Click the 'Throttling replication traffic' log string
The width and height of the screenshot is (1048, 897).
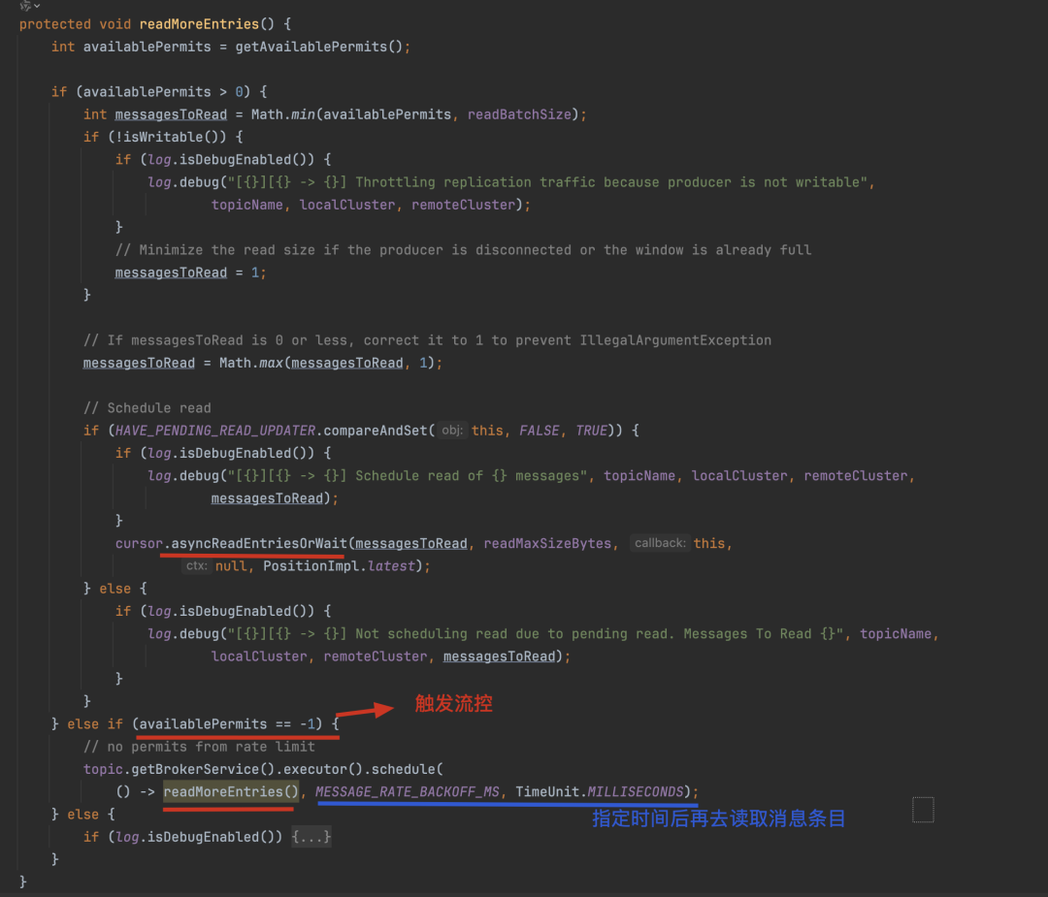[x=548, y=182]
